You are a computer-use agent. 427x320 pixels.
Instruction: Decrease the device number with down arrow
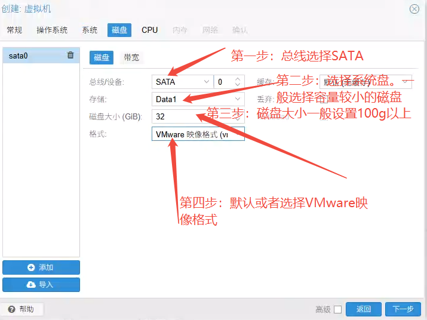[x=238, y=85]
